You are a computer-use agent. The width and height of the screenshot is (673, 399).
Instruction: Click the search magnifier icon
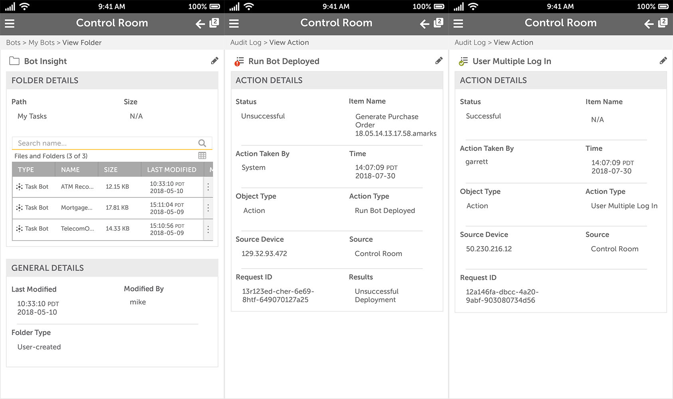202,143
